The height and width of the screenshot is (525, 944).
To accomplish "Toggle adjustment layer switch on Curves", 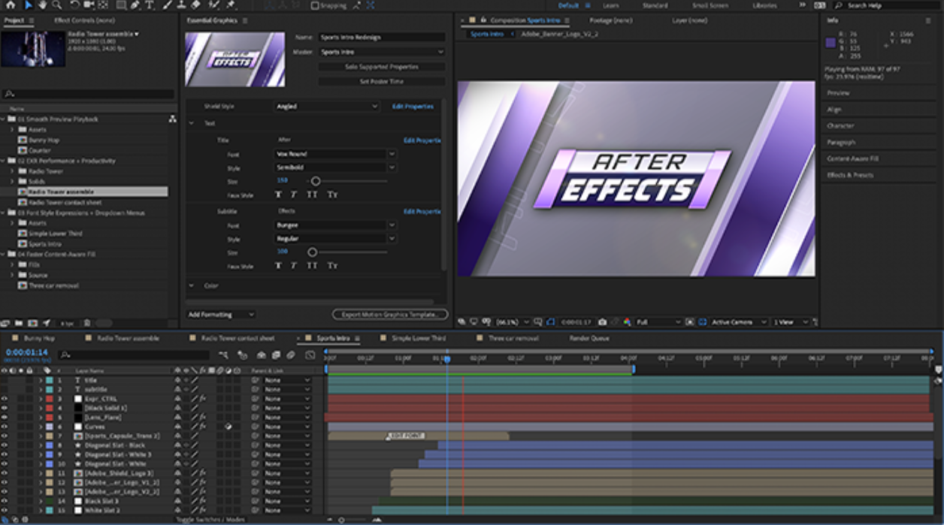I will click(228, 427).
